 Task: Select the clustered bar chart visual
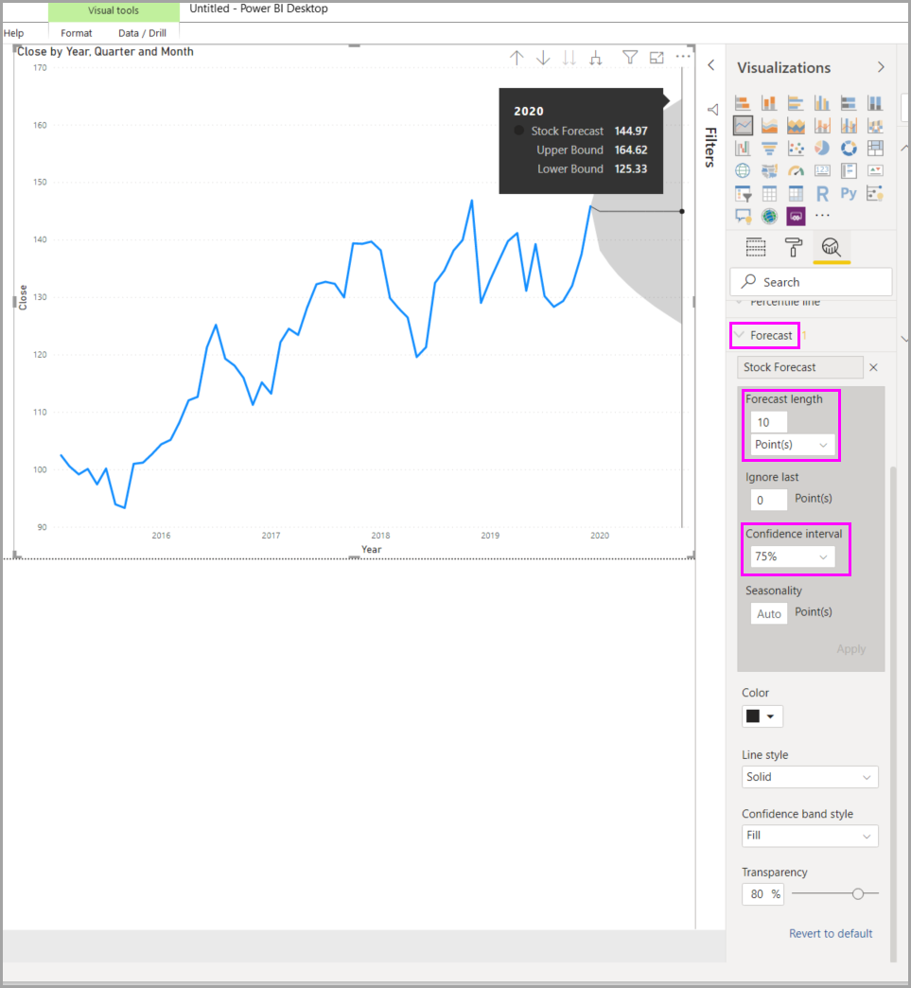point(796,103)
